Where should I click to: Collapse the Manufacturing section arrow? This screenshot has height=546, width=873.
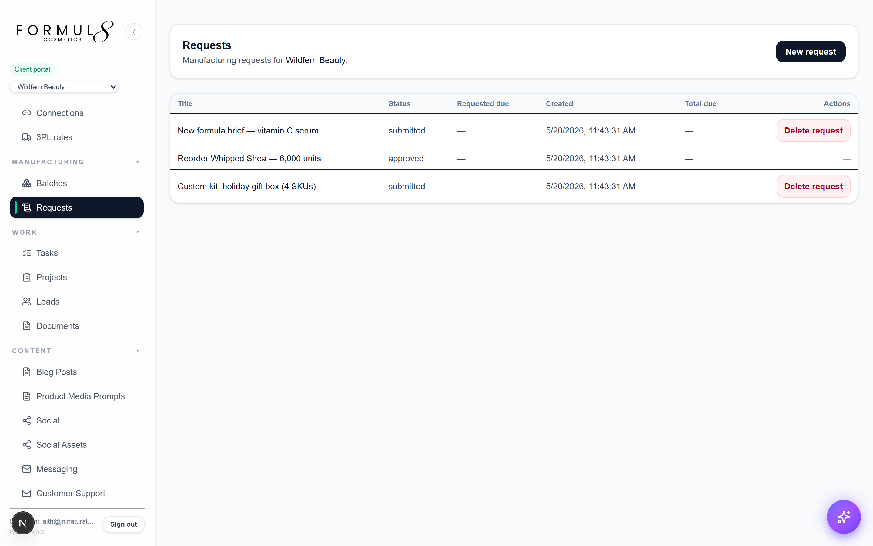pyautogui.click(x=138, y=162)
